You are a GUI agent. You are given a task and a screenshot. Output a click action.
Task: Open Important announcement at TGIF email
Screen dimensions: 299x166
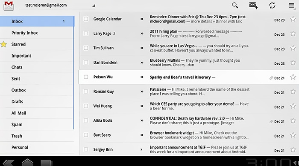189,149
